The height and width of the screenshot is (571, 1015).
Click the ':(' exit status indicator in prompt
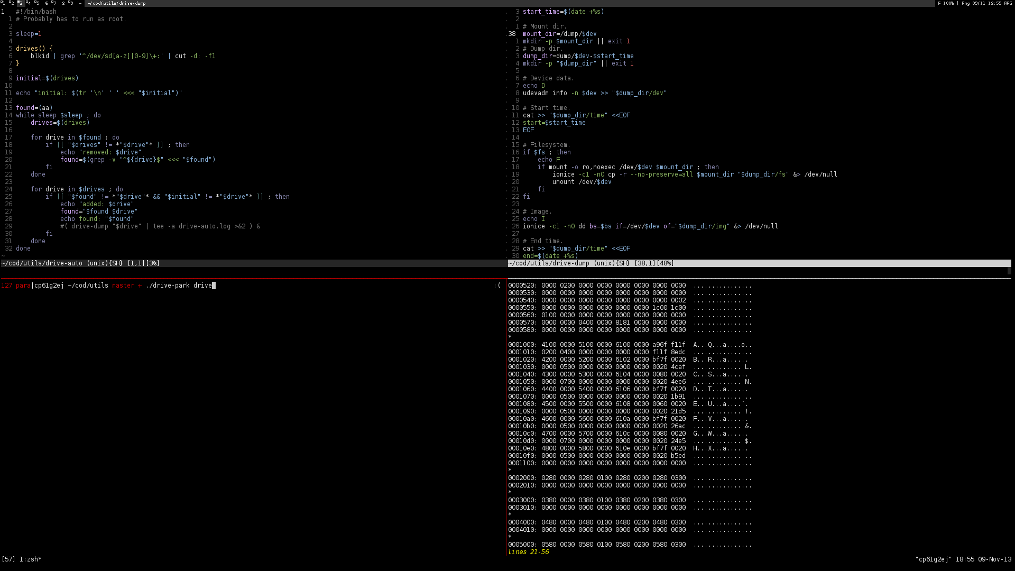pos(497,285)
